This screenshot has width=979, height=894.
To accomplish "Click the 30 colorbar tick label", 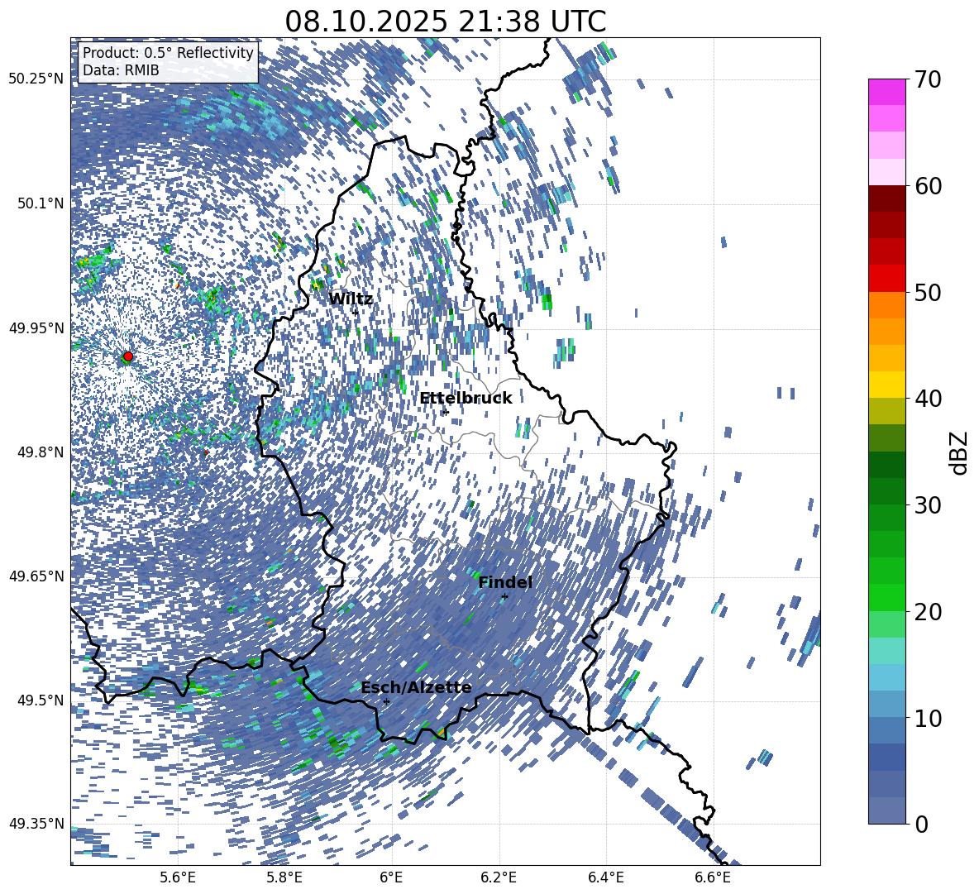I will pyautogui.click(x=927, y=505).
